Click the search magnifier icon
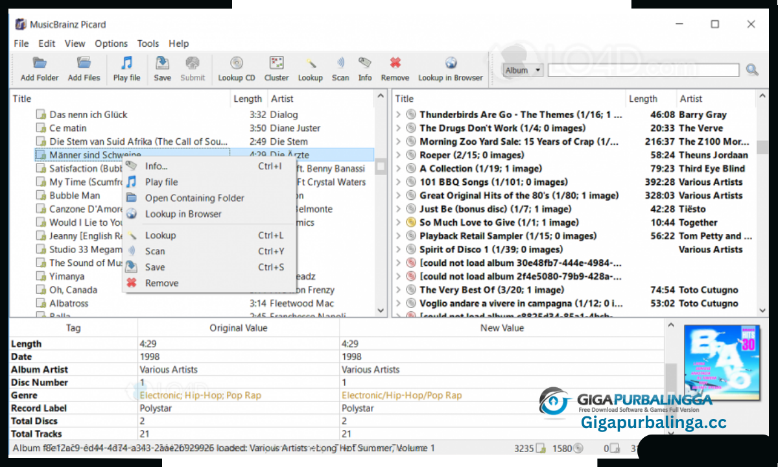This screenshot has height=467, width=778. point(751,70)
